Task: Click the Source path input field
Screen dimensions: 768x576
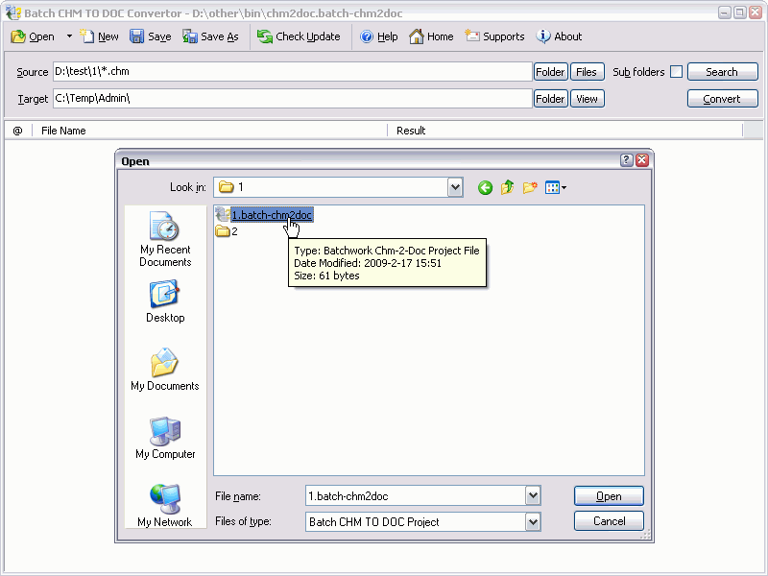Action: 293,71
